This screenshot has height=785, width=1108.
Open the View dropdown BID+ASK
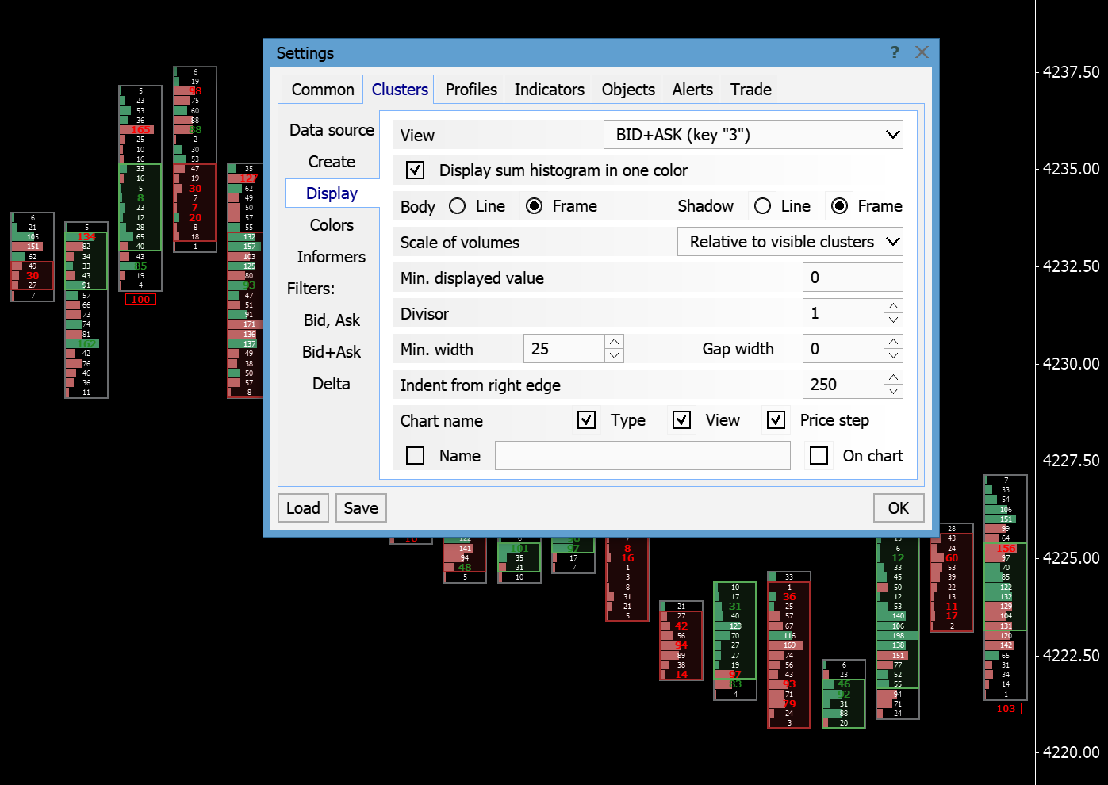(x=892, y=135)
